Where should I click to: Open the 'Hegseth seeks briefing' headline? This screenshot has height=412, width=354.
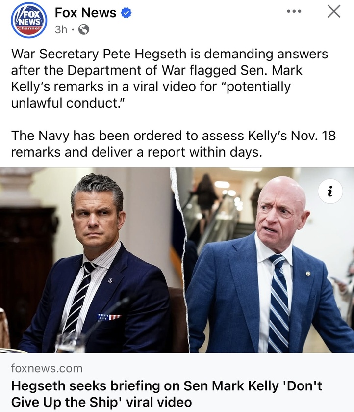(166, 394)
